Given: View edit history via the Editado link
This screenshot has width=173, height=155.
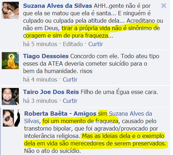Looking at the screenshot, I should [73, 44].
